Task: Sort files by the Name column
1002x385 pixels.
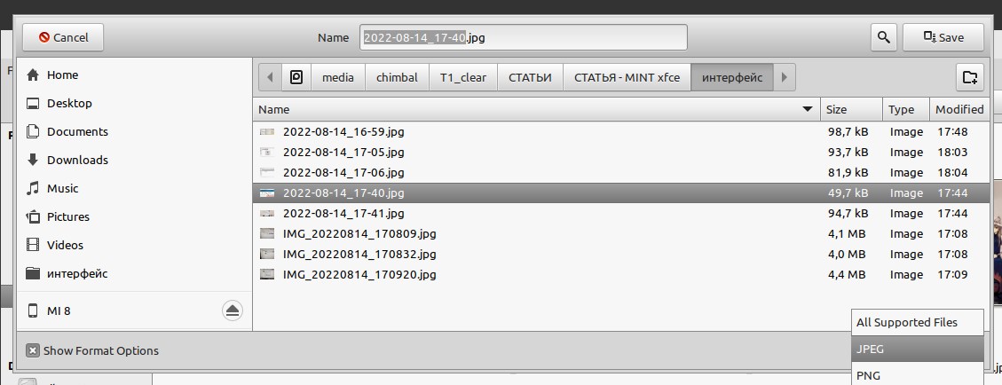Action: pos(533,110)
